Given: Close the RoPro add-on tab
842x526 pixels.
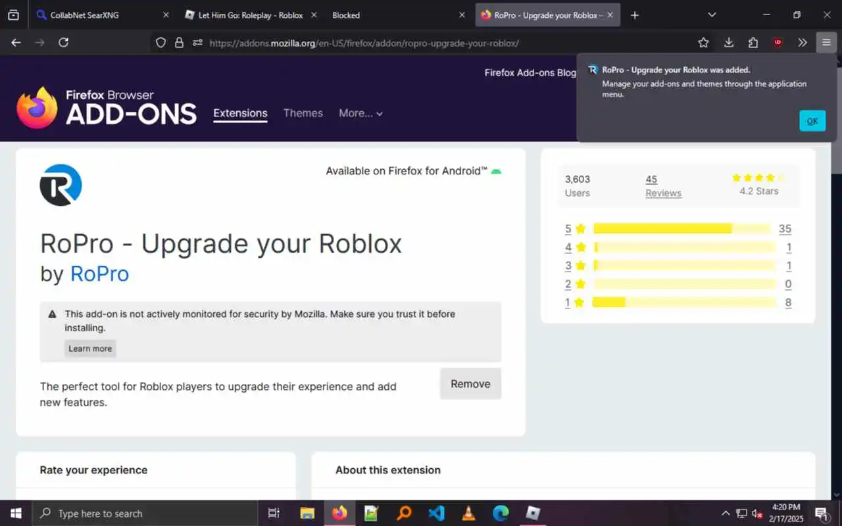Looking at the screenshot, I should click(610, 14).
